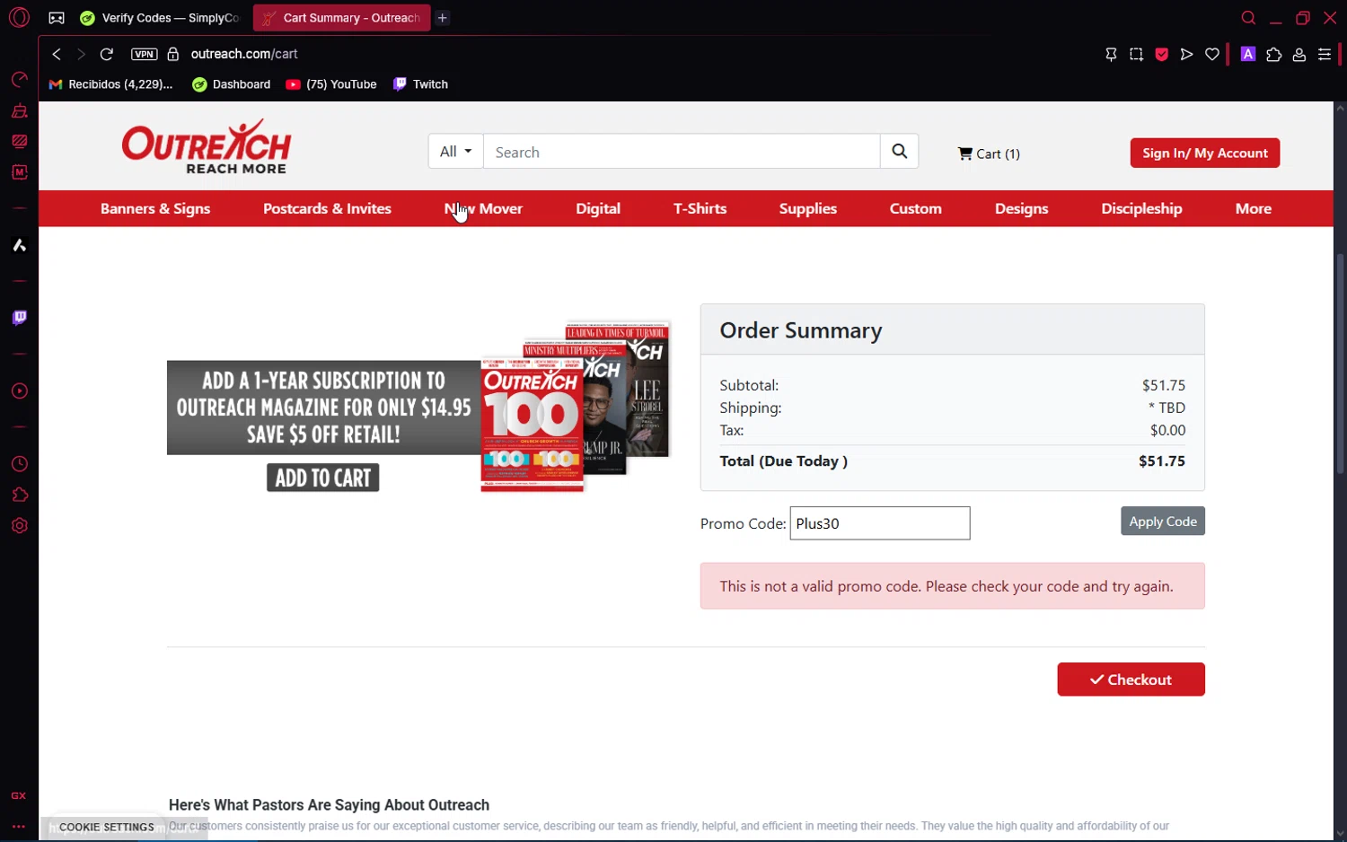Open the extensions puzzle icon in toolbar
The height and width of the screenshot is (842, 1347).
coord(1273,55)
